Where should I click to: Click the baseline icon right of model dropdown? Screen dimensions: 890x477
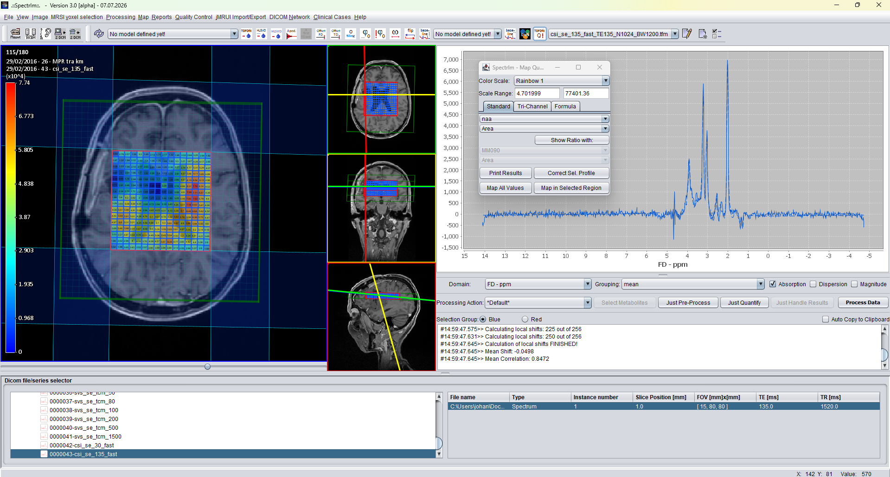tap(510, 34)
